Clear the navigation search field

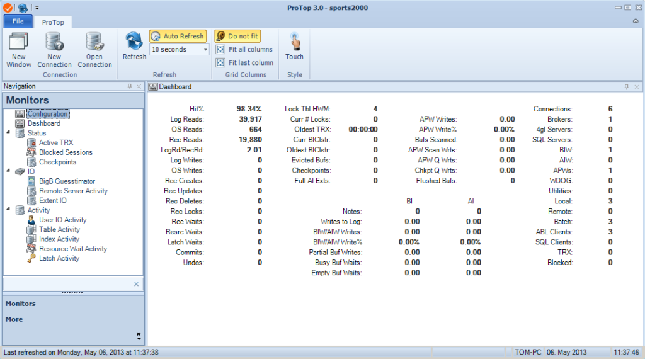(136, 284)
